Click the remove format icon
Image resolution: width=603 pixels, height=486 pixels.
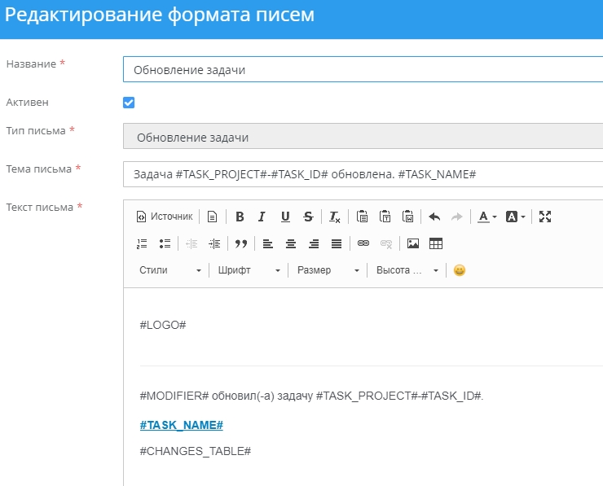[x=335, y=217]
